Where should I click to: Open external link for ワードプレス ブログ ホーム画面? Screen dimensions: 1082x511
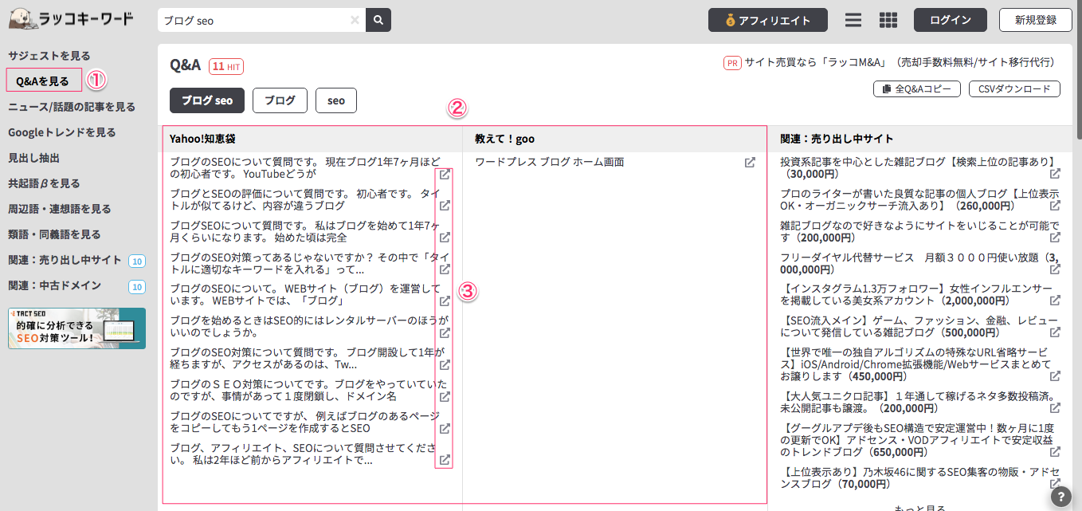(750, 163)
